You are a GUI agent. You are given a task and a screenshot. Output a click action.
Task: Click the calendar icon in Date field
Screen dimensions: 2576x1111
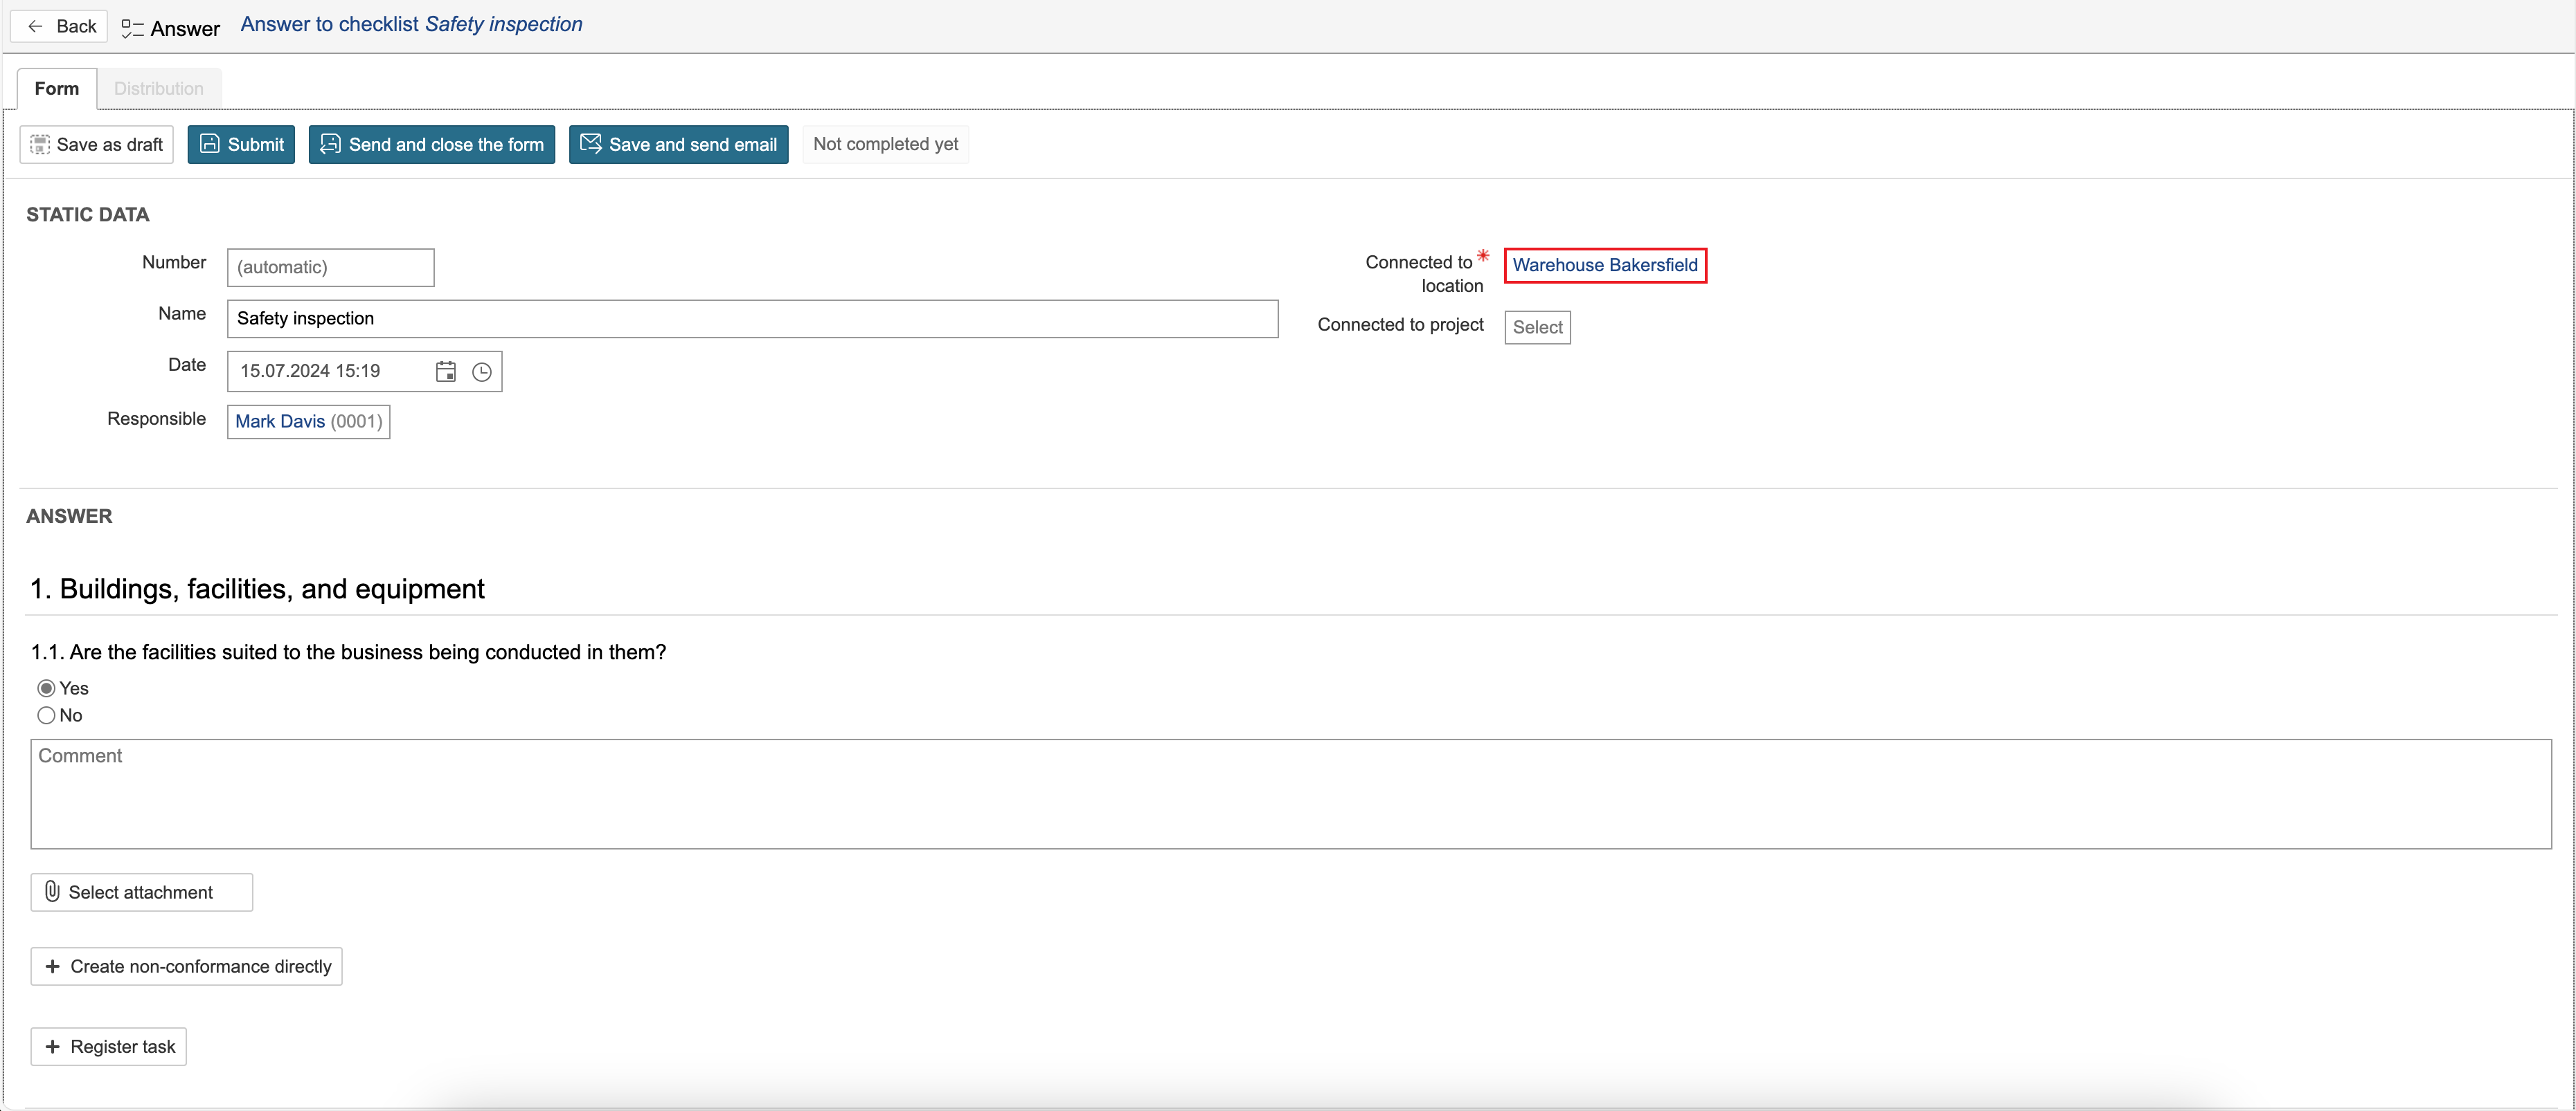446,371
